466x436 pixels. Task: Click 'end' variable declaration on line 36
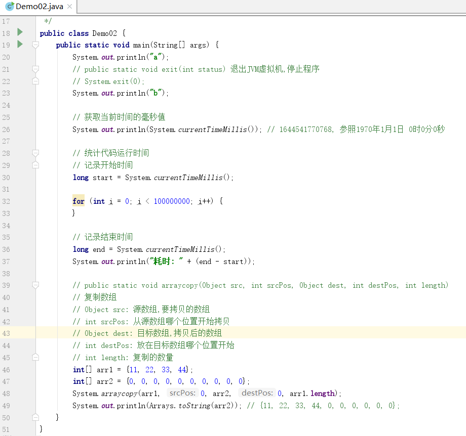click(x=99, y=249)
